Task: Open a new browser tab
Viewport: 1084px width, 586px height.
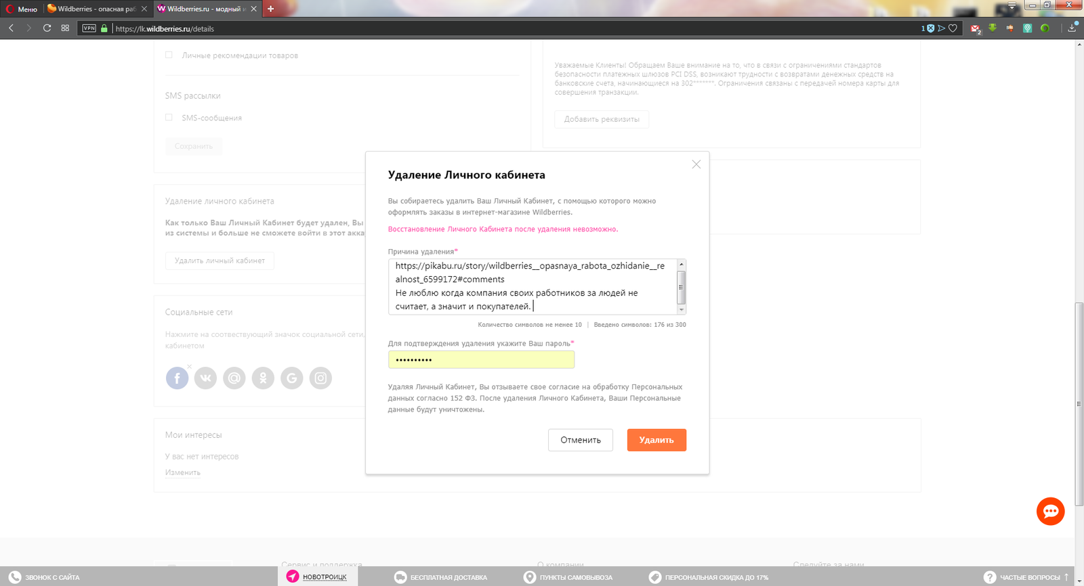Action: [270, 9]
